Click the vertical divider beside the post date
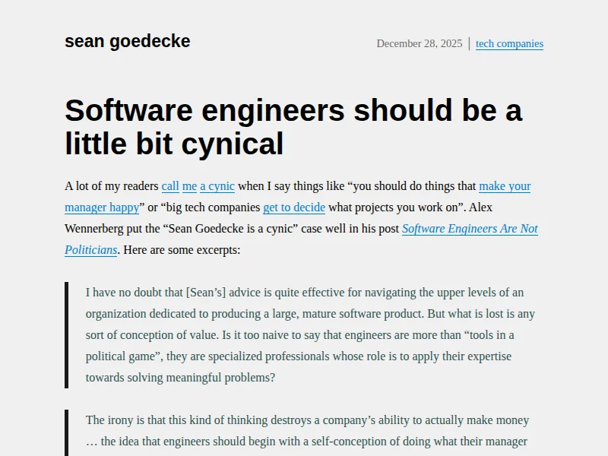 pos(469,43)
